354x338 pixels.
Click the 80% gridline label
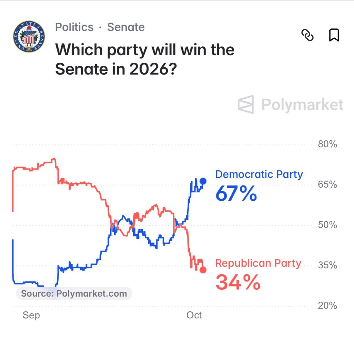(327, 144)
